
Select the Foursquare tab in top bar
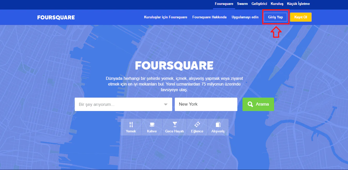(224, 4)
